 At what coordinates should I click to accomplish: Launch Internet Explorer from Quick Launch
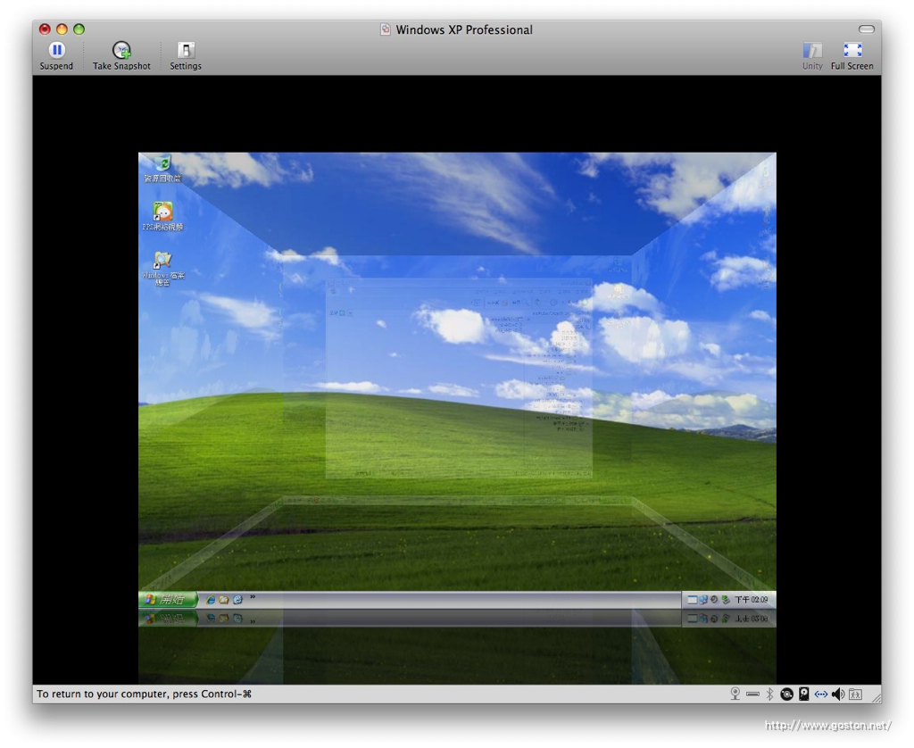point(211,599)
